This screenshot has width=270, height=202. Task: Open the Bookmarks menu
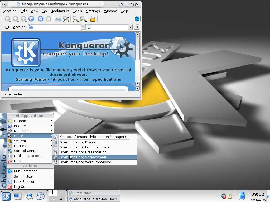[x=60, y=11]
